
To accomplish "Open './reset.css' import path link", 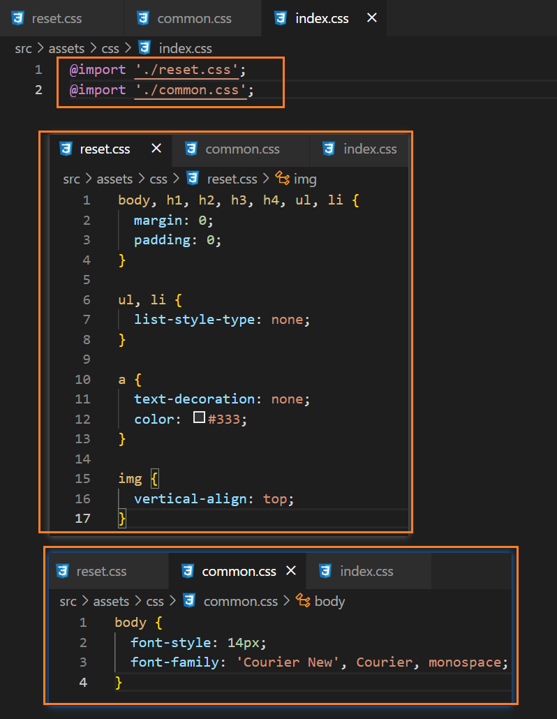I will [186, 70].
